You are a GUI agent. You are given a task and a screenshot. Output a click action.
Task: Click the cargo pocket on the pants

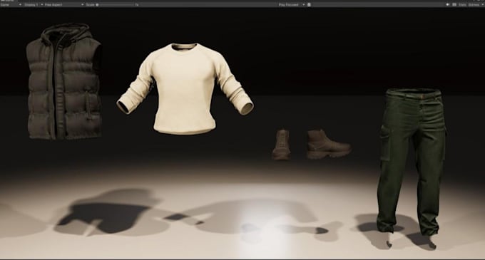[385, 142]
